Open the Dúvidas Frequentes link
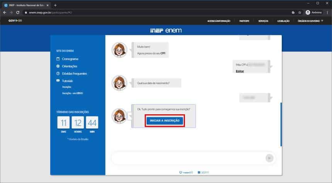332x183 pixels. pos(75,73)
